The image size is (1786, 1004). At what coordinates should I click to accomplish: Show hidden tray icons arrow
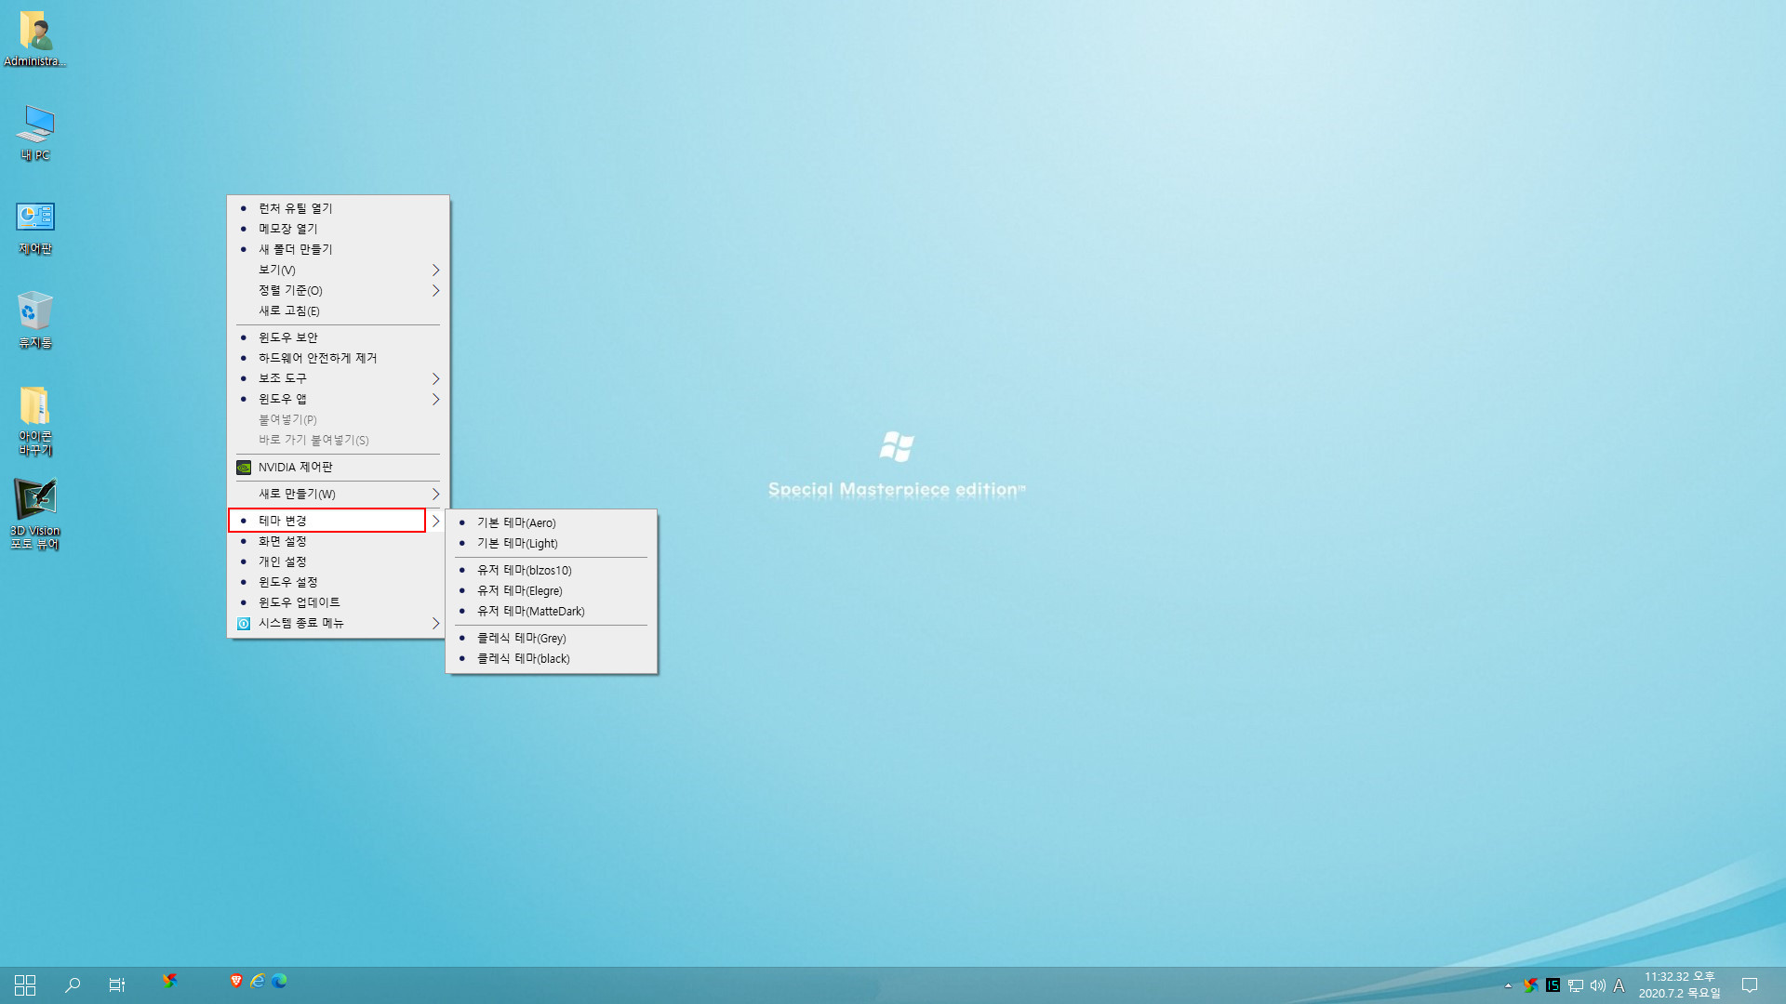(1508, 985)
